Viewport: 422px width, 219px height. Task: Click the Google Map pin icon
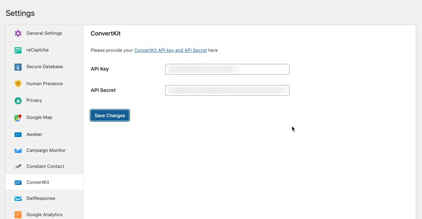tap(18, 118)
